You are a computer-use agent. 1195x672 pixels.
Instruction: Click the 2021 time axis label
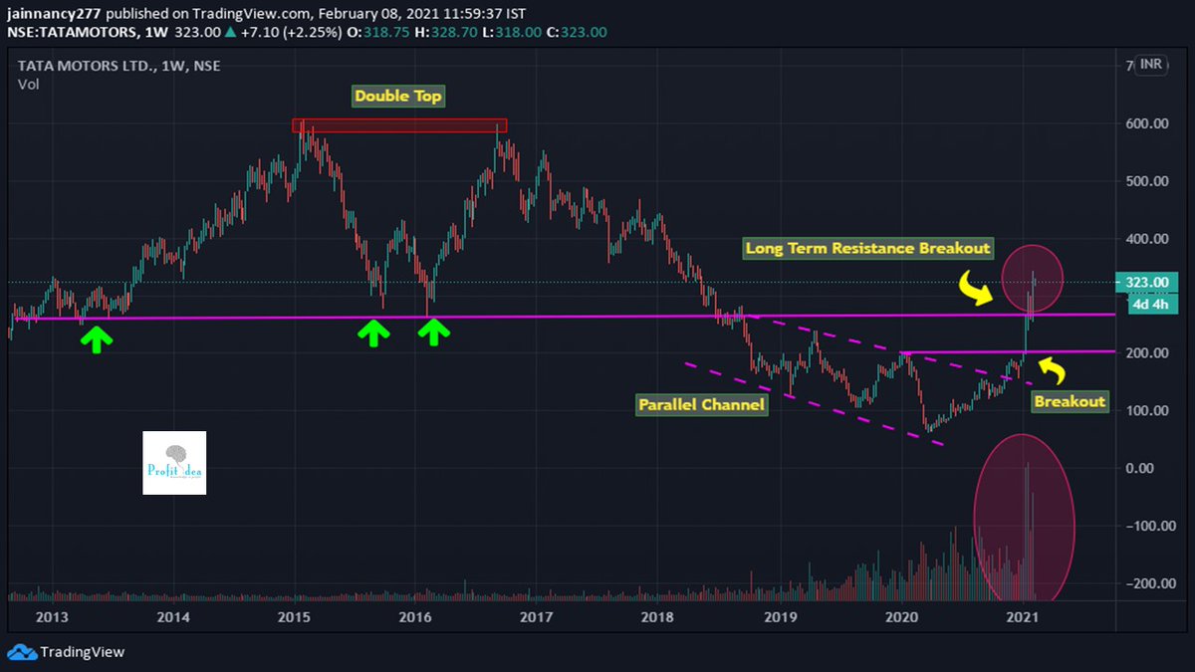click(1023, 618)
